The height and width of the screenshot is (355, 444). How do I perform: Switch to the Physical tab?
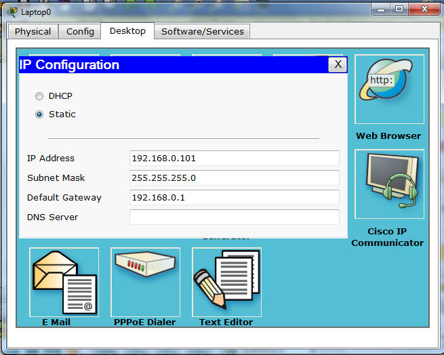click(x=33, y=32)
